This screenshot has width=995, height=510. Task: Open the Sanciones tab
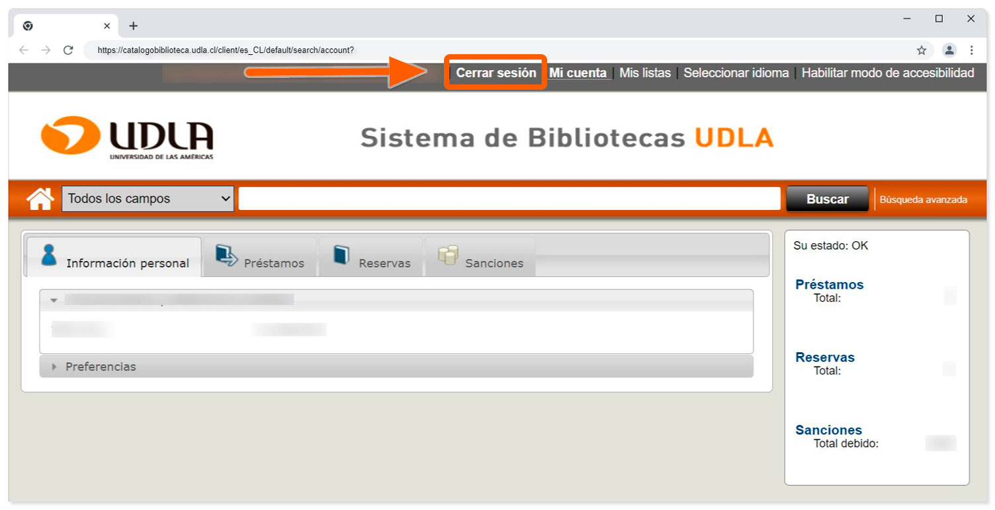480,258
